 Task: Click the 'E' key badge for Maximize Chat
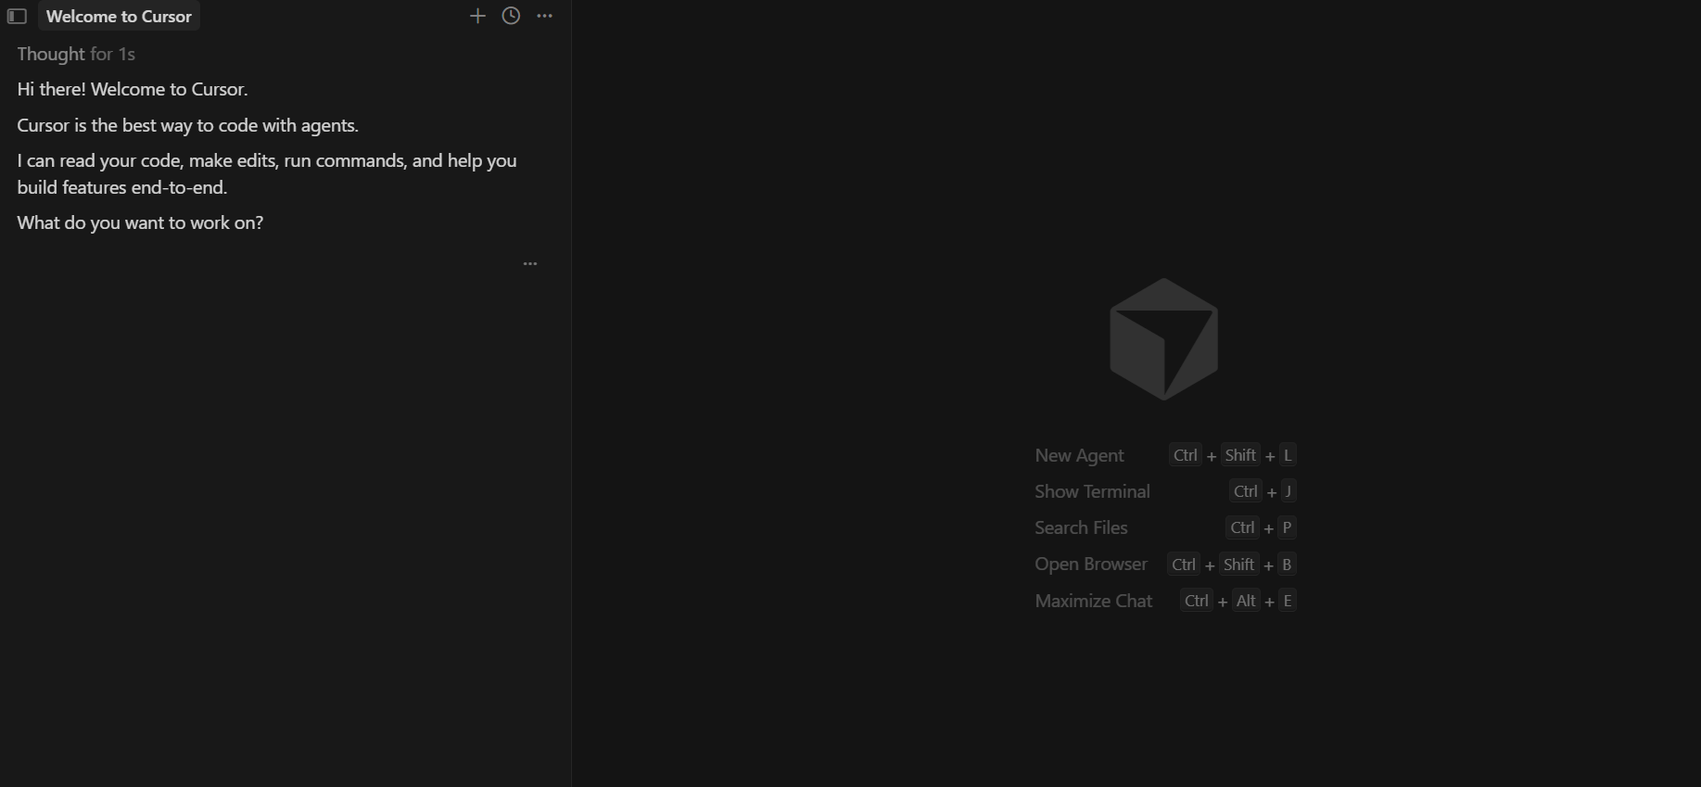click(1287, 601)
